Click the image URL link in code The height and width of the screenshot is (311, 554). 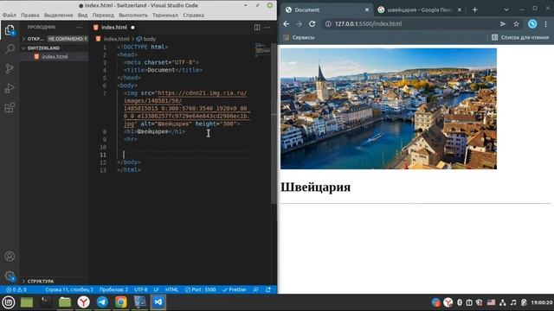pos(187,108)
